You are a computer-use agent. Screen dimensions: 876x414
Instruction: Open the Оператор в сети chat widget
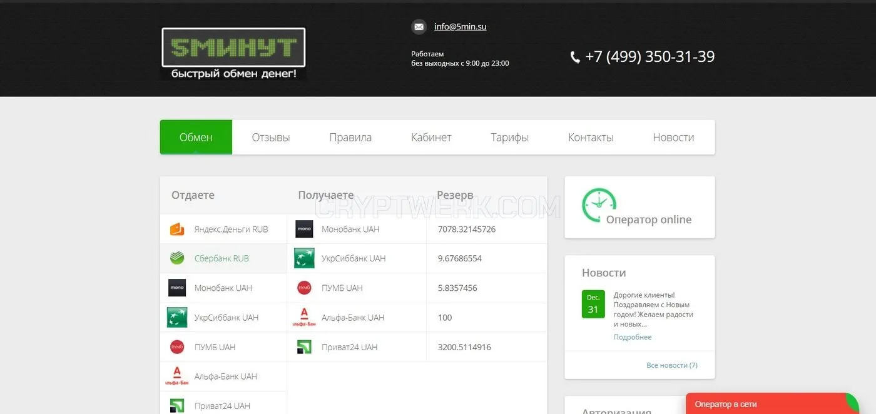[x=773, y=403]
